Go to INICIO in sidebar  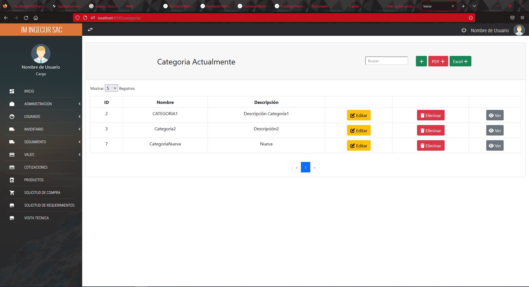(x=29, y=91)
